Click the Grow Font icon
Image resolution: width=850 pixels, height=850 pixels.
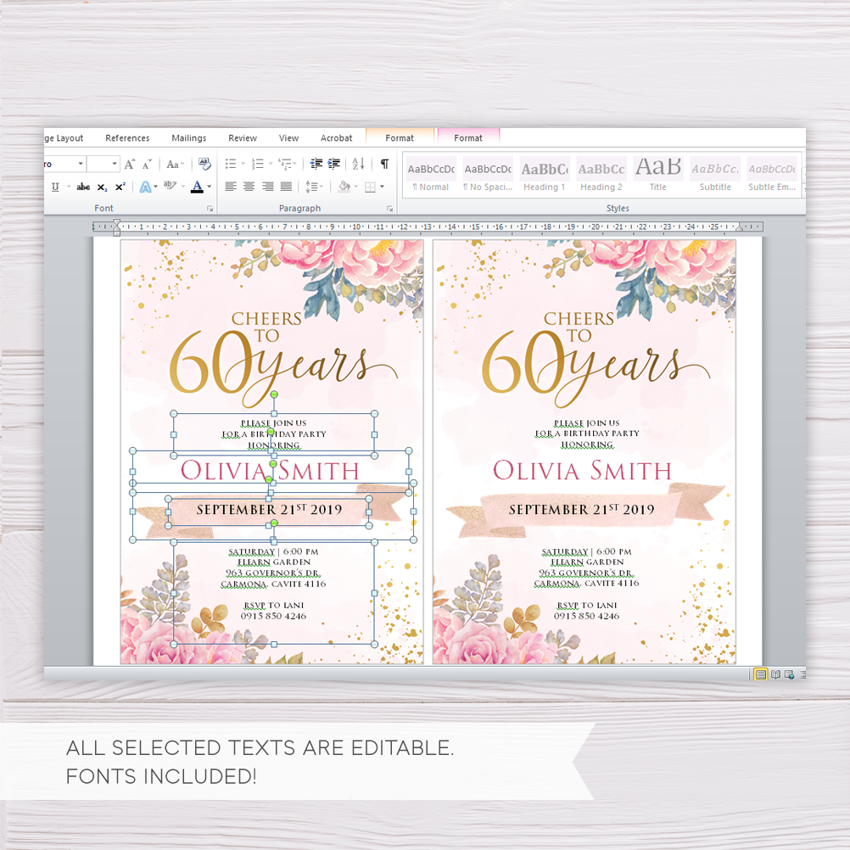click(130, 165)
